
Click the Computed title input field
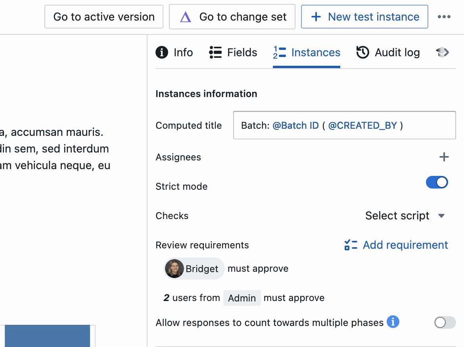click(344, 126)
